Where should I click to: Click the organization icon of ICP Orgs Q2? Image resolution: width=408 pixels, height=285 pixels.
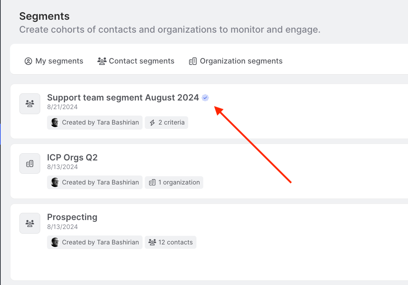point(30,164)
